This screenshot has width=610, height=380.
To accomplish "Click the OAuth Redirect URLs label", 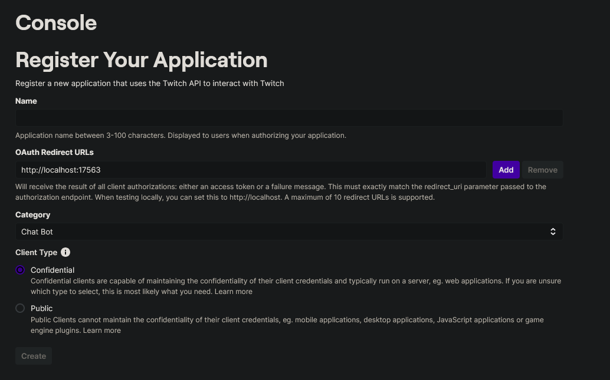I will [x=54, y=153].
